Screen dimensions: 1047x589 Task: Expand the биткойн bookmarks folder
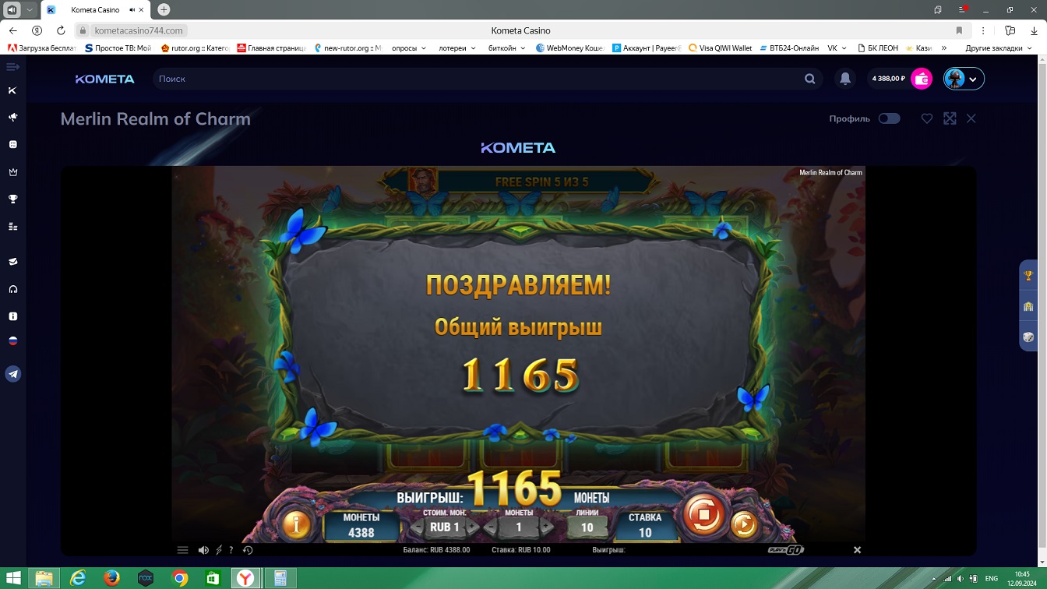pos(506,48)
